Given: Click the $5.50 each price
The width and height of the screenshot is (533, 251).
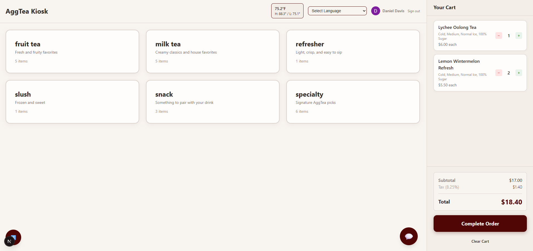Looking at the screenshot, I should click(448, 85).
